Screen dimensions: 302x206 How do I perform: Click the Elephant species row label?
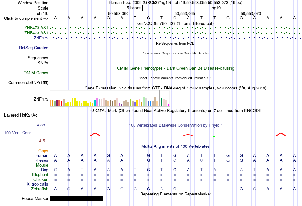point(40,174)
